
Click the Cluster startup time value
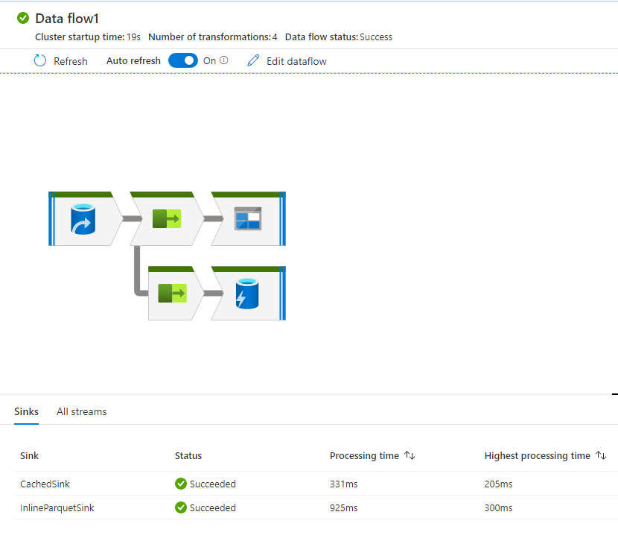133,37
